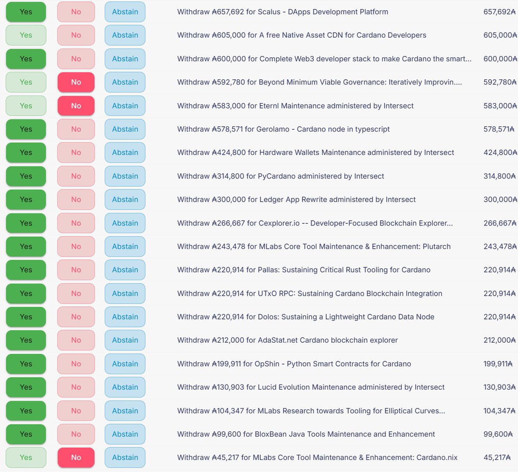Open 'Withdraw ₳314,800 for PyCardano' proposal title
Image resolution: width=518 pixels, height=472 pixels.
[x=281, y=176]
